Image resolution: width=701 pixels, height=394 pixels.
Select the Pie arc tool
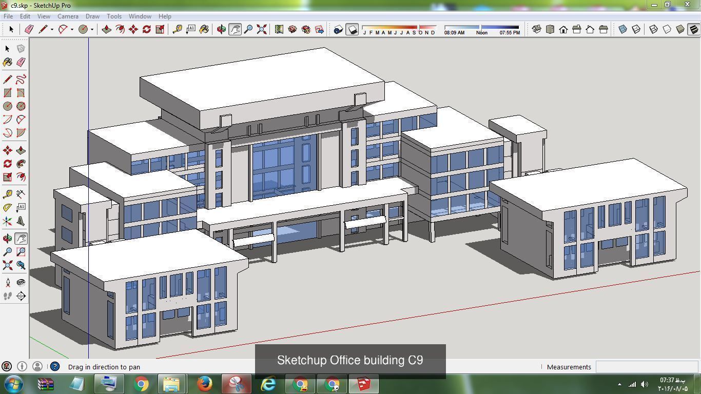pos(21,133)
